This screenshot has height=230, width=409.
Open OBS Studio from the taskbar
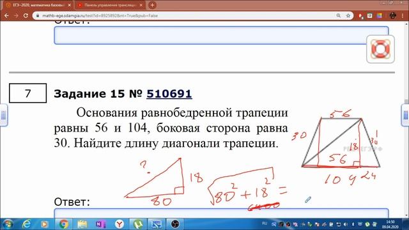pyautogui.click(x=175, y=224)
